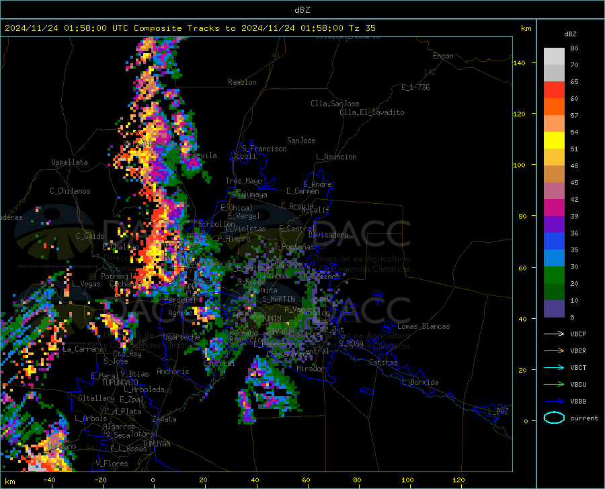Click the Gltallary place label
This screenshot has width=605, height=489.
pos(96,398)
